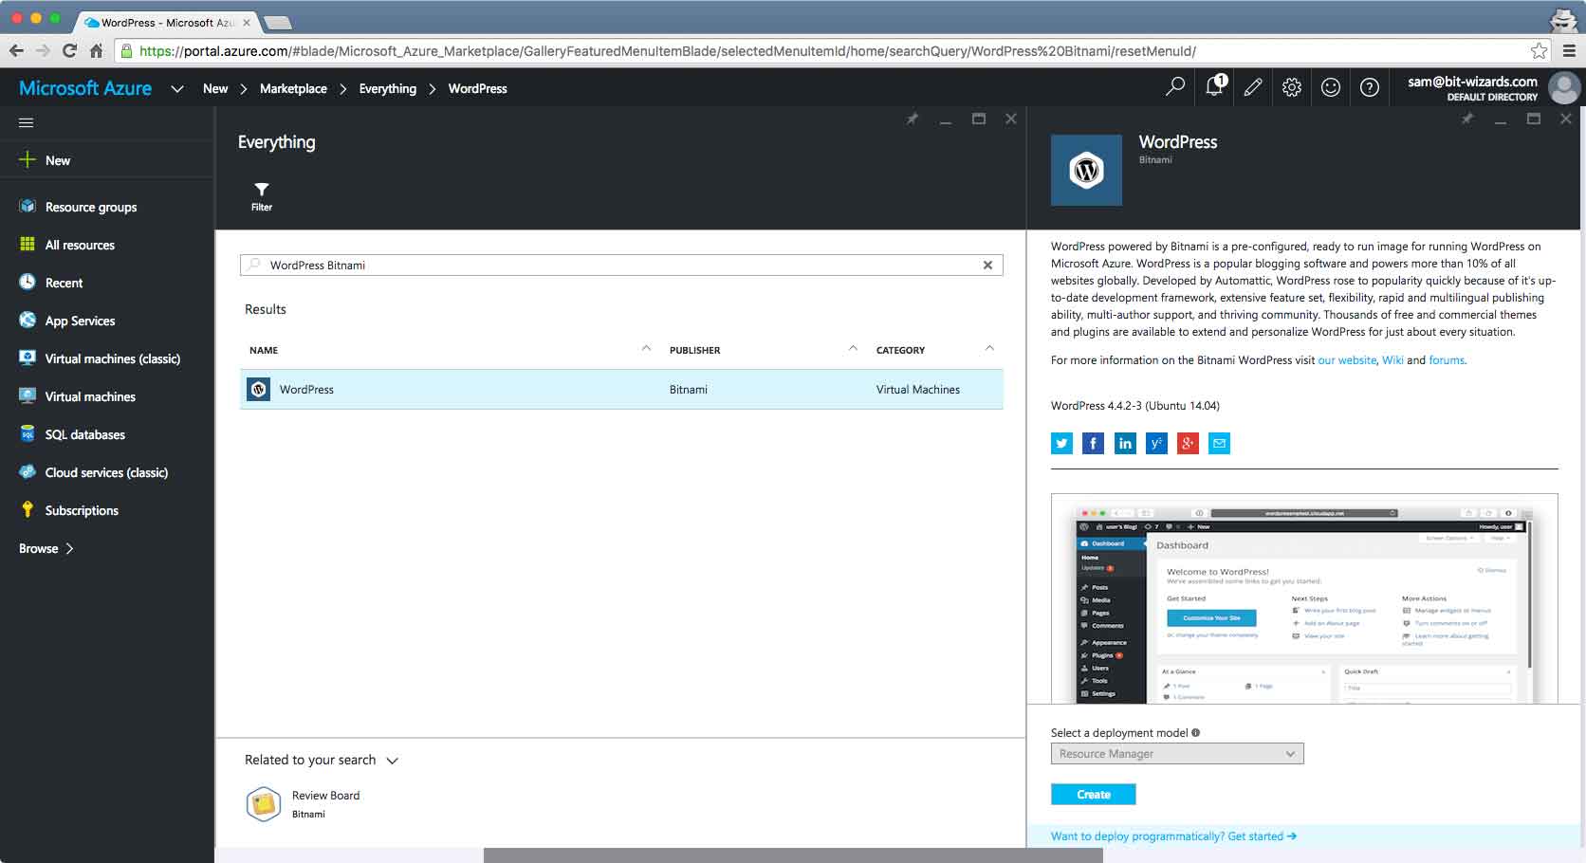Open the Bitnami Wiki link
1586x863 pixels.
(x=1392, y=360)
